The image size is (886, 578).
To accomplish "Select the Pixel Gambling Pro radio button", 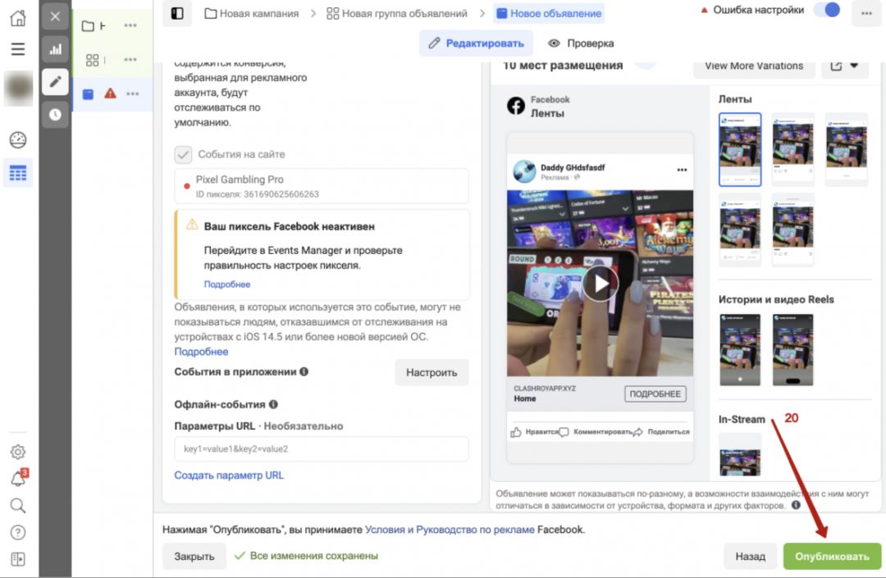I will [x=186, y=186].
